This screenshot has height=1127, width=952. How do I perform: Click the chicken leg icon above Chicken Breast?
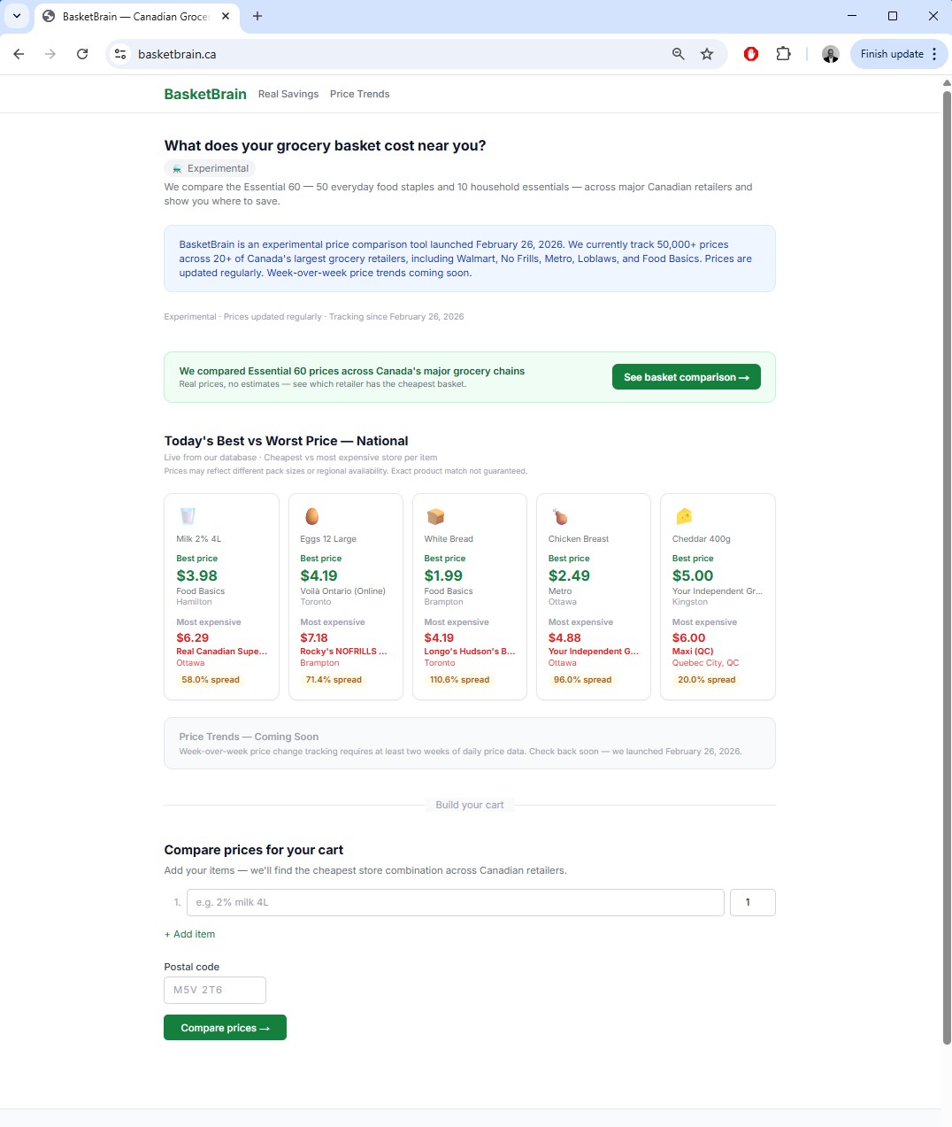[558, 516]
